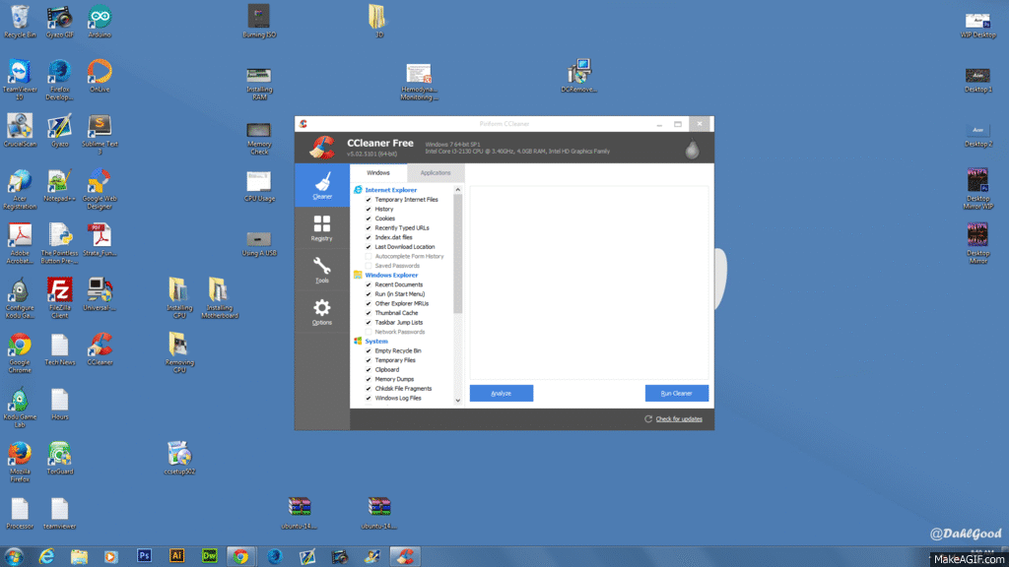The height and width of the screenshot is (567, 1009).
Task: Open the Options gear section
Action: pyautogui.click(x=321, y=311)
